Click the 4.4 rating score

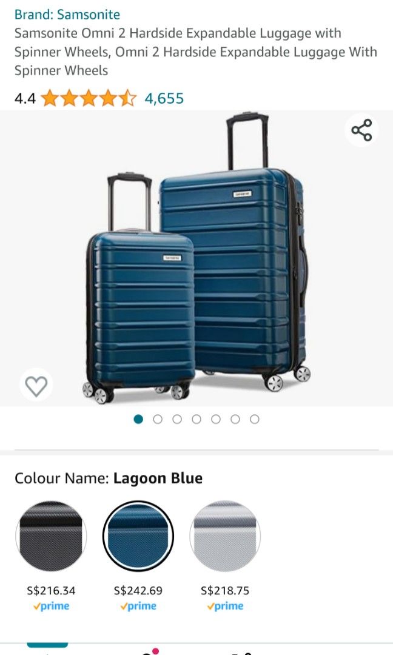click(x=25, y=99)
